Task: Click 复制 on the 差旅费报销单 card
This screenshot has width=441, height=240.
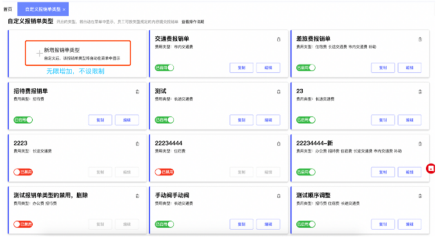Action: [x=383, y=68]
